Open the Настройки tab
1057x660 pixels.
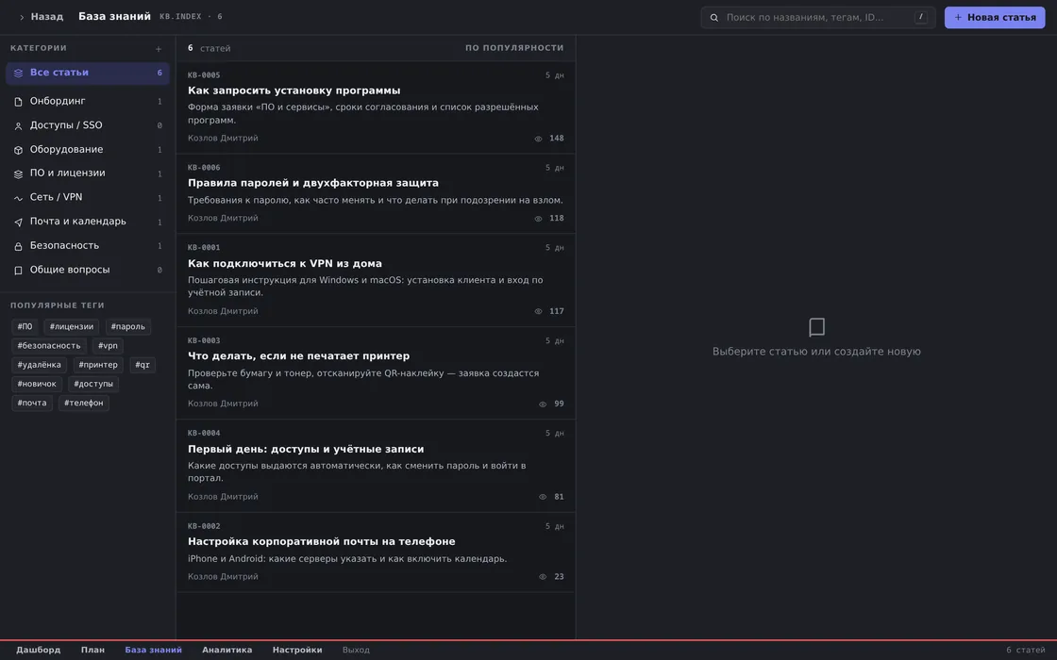click(x=297, y=650)
